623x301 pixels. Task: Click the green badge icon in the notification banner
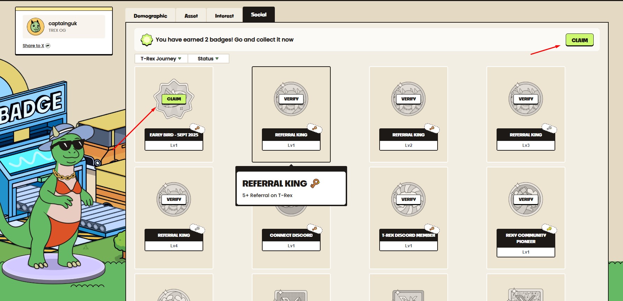(147, 40)
